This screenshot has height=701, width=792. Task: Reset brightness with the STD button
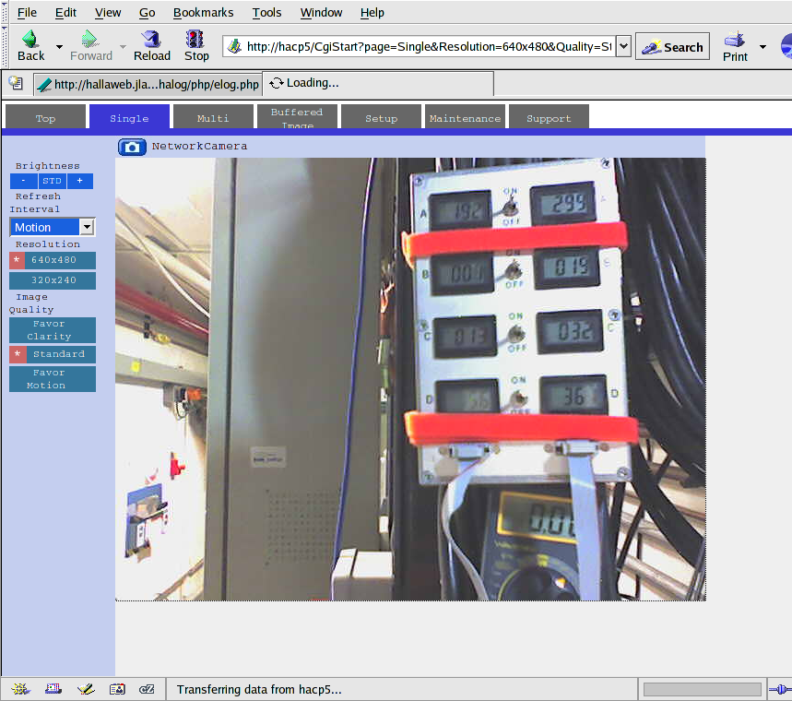tap(52, 181)
